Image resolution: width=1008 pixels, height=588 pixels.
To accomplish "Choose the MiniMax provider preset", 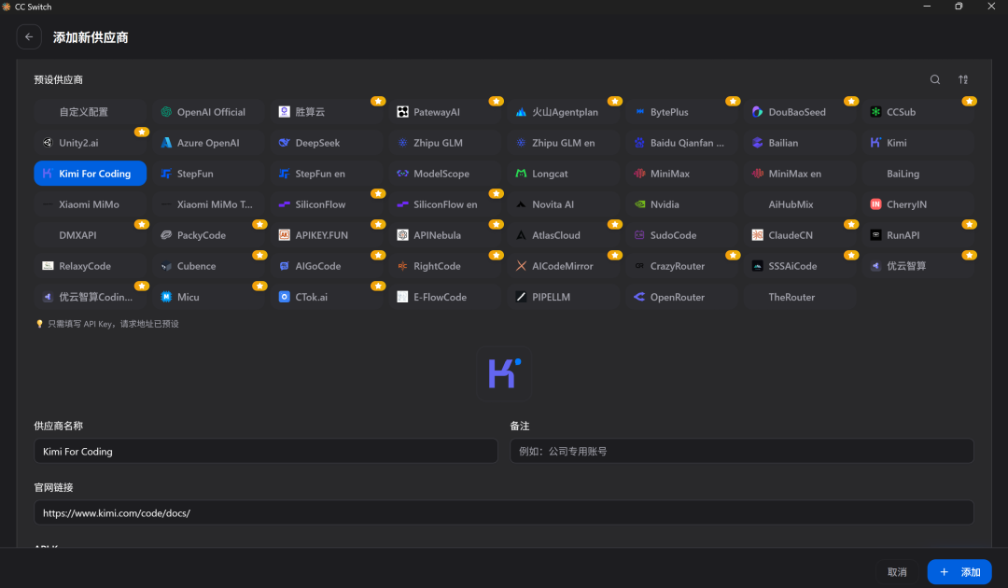I will click(x=681, y=174).
